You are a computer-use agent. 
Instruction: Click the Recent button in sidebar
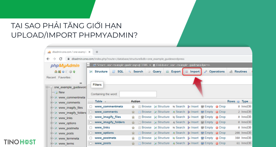[51, 78]
